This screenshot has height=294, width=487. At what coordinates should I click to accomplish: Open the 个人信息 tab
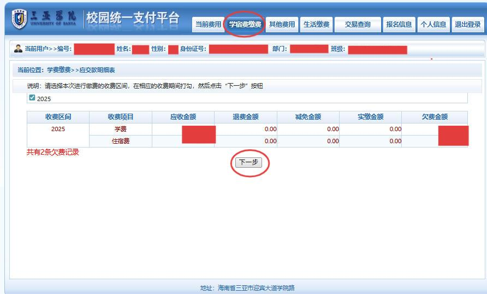coord(433,25)
